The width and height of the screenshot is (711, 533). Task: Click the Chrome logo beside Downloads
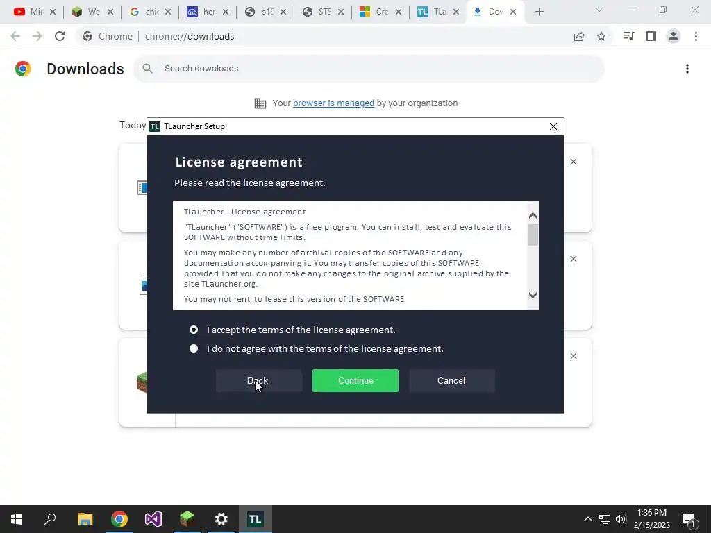point(23,69)
